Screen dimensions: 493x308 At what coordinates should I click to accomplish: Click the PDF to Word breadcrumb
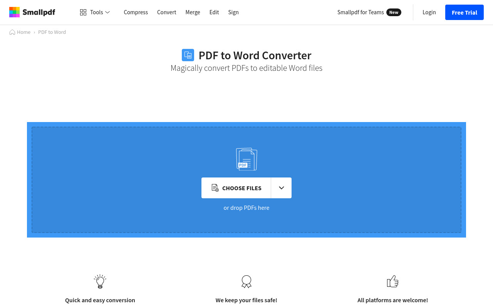coord(52,32)
